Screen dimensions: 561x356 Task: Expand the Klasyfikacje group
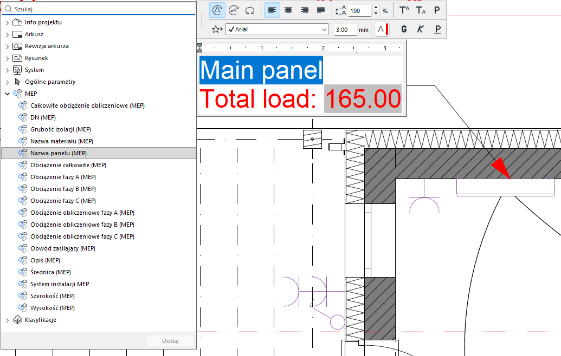7,320
